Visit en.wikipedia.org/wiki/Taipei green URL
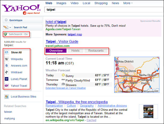This screenshot has width=164, height=124. (x=65, y=120)
